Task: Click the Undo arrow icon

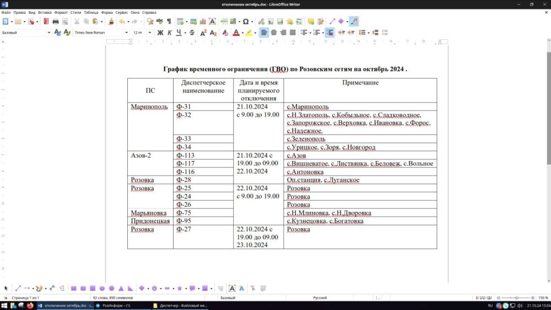Action: pyautogui.click(x=122, y=22)
